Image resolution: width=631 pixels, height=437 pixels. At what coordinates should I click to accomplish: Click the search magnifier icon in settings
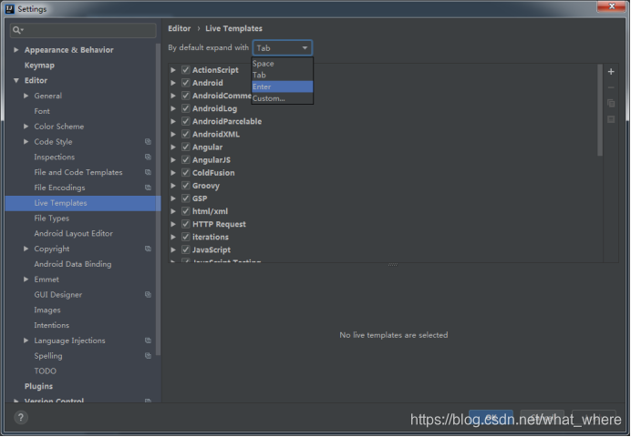pos(17,30)
